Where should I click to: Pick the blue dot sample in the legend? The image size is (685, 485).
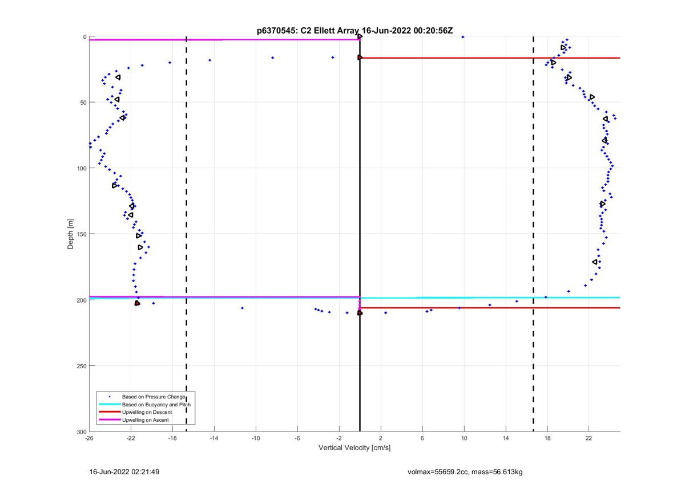point(109,396)
